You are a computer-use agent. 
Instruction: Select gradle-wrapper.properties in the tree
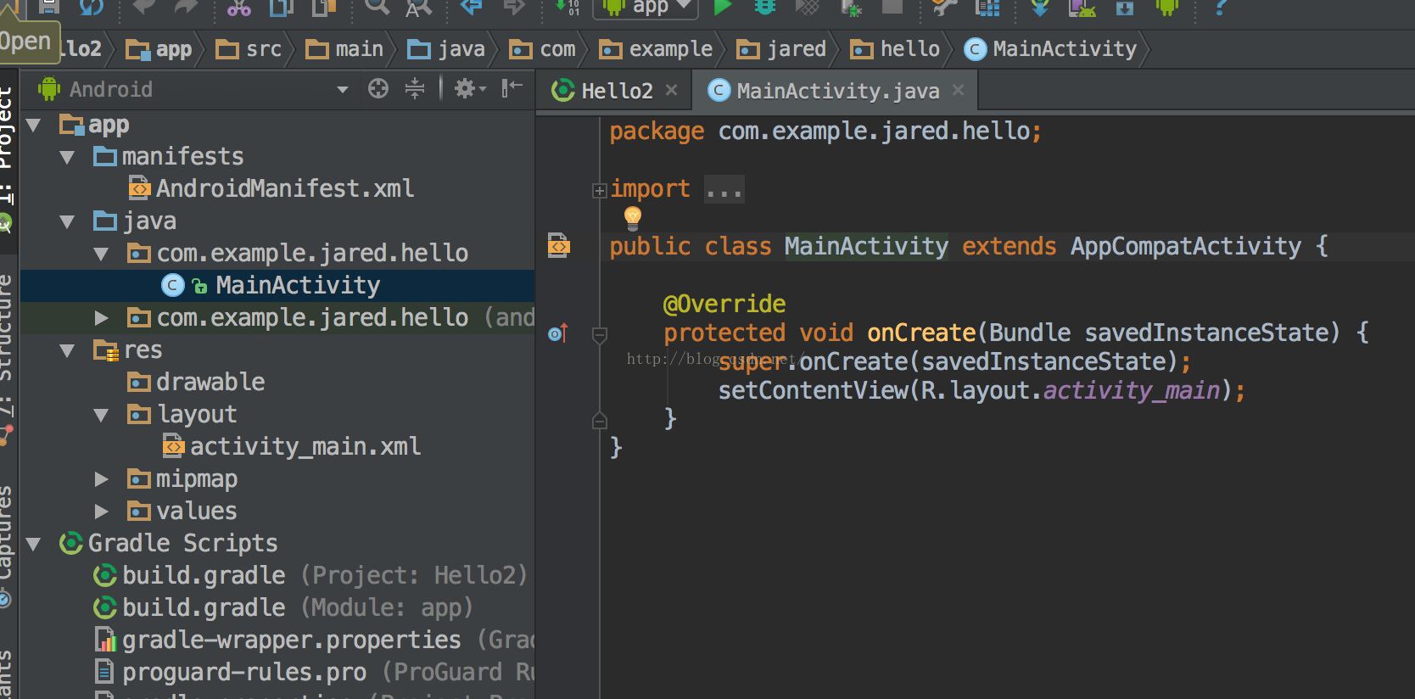coord(314,640)
